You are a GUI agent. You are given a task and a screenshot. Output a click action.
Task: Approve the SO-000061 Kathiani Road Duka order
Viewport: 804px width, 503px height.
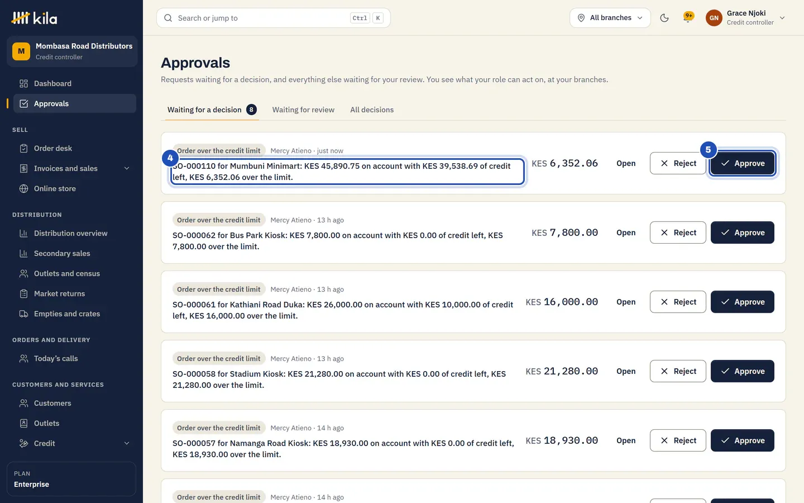pyautogui.click(x=743, y=302)
